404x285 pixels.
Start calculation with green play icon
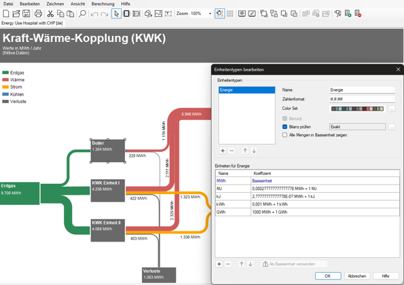pos(348,14)
